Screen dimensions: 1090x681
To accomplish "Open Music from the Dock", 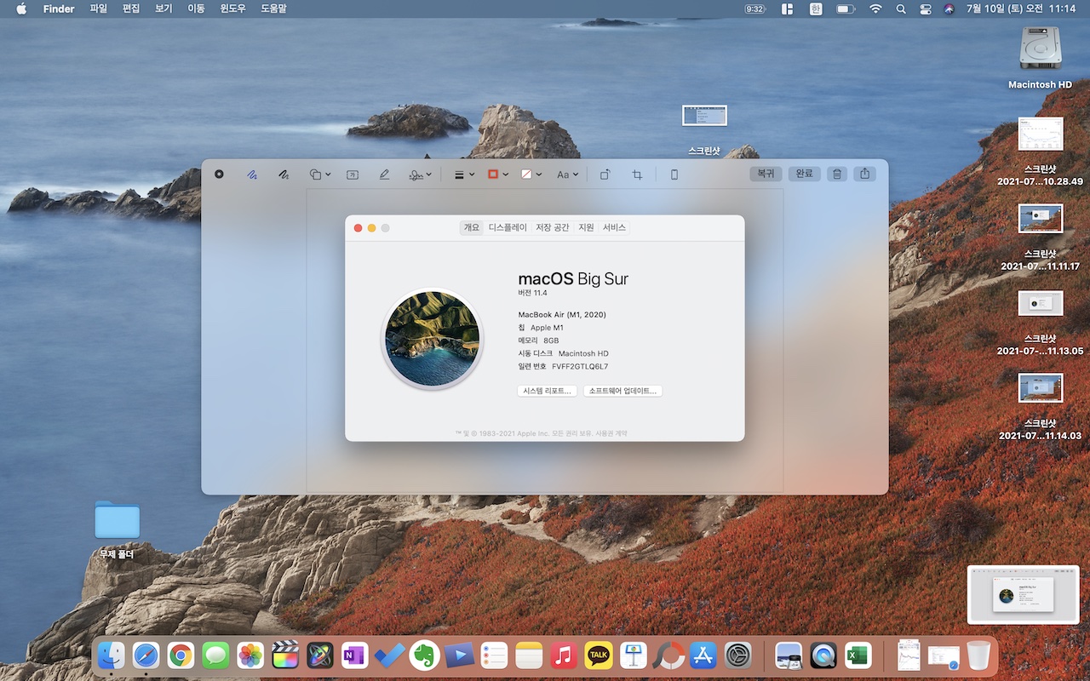I will tap(564, 655).
